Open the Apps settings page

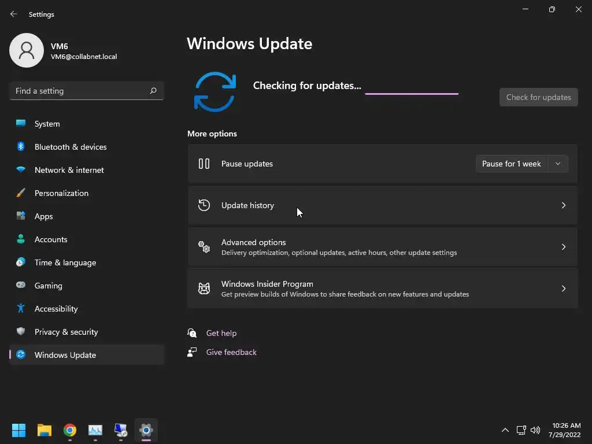pyautogui.click(x=87, y=216)
